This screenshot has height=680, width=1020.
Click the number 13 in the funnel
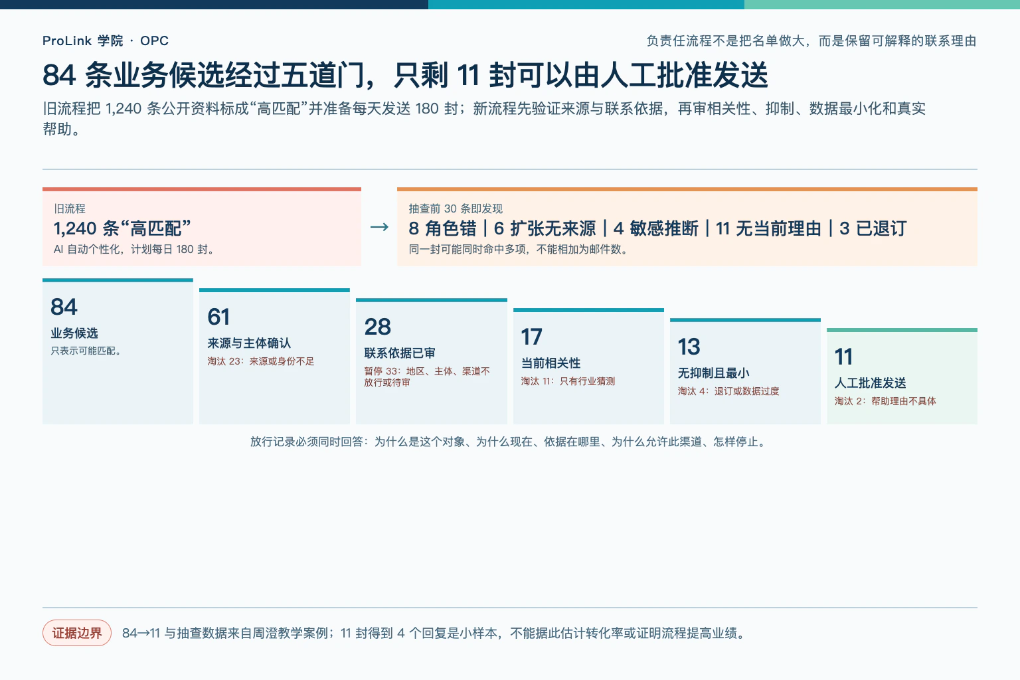[x=689, y=347]
